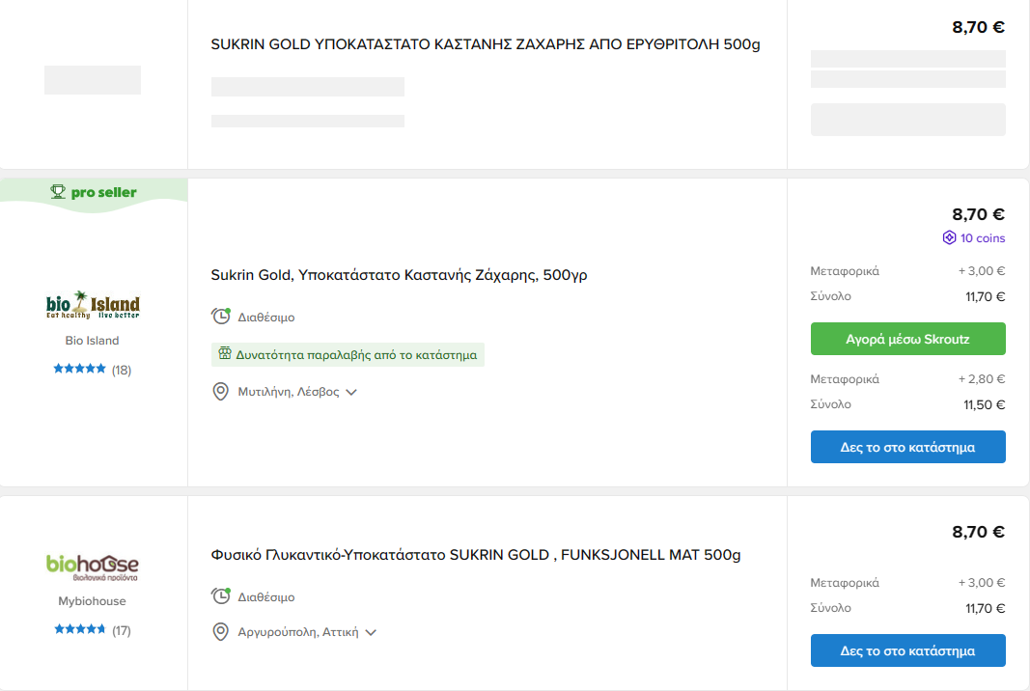Open Mybiohouse's 17 reviews count
Screen dimensions: 1030x691
(122, 630)
